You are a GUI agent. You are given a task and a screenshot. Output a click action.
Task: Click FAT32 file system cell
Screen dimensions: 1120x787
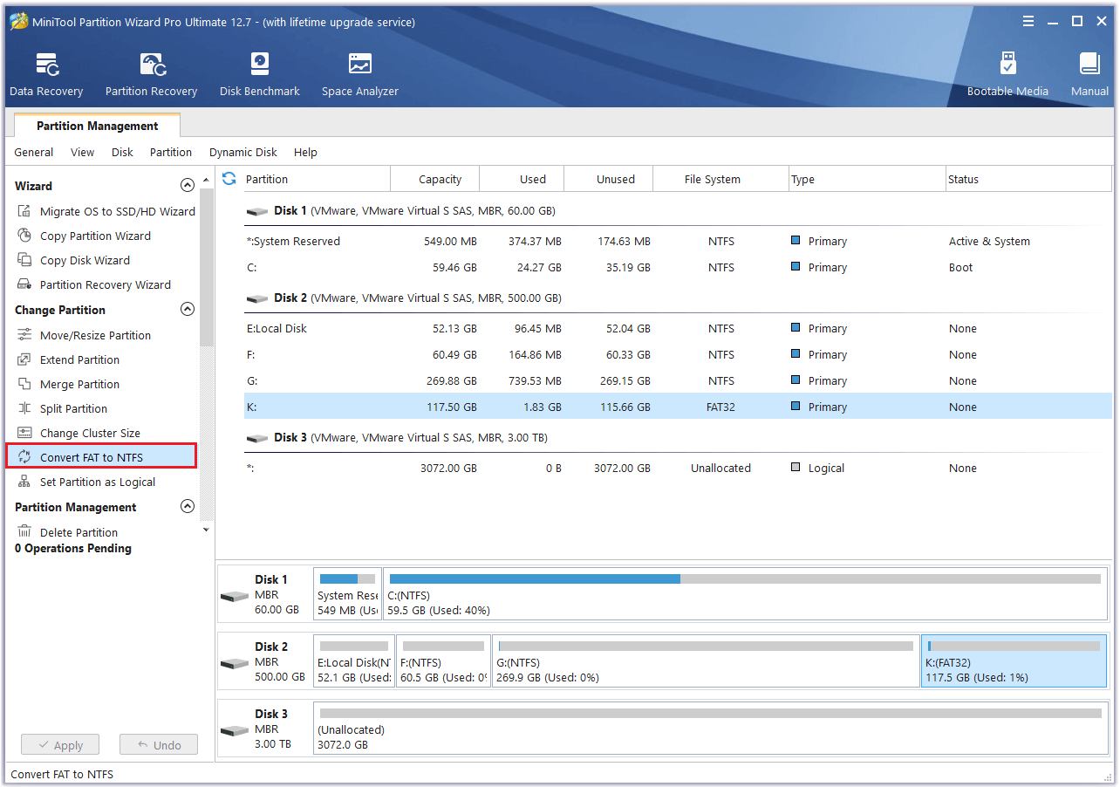click(x=721, y=407)
